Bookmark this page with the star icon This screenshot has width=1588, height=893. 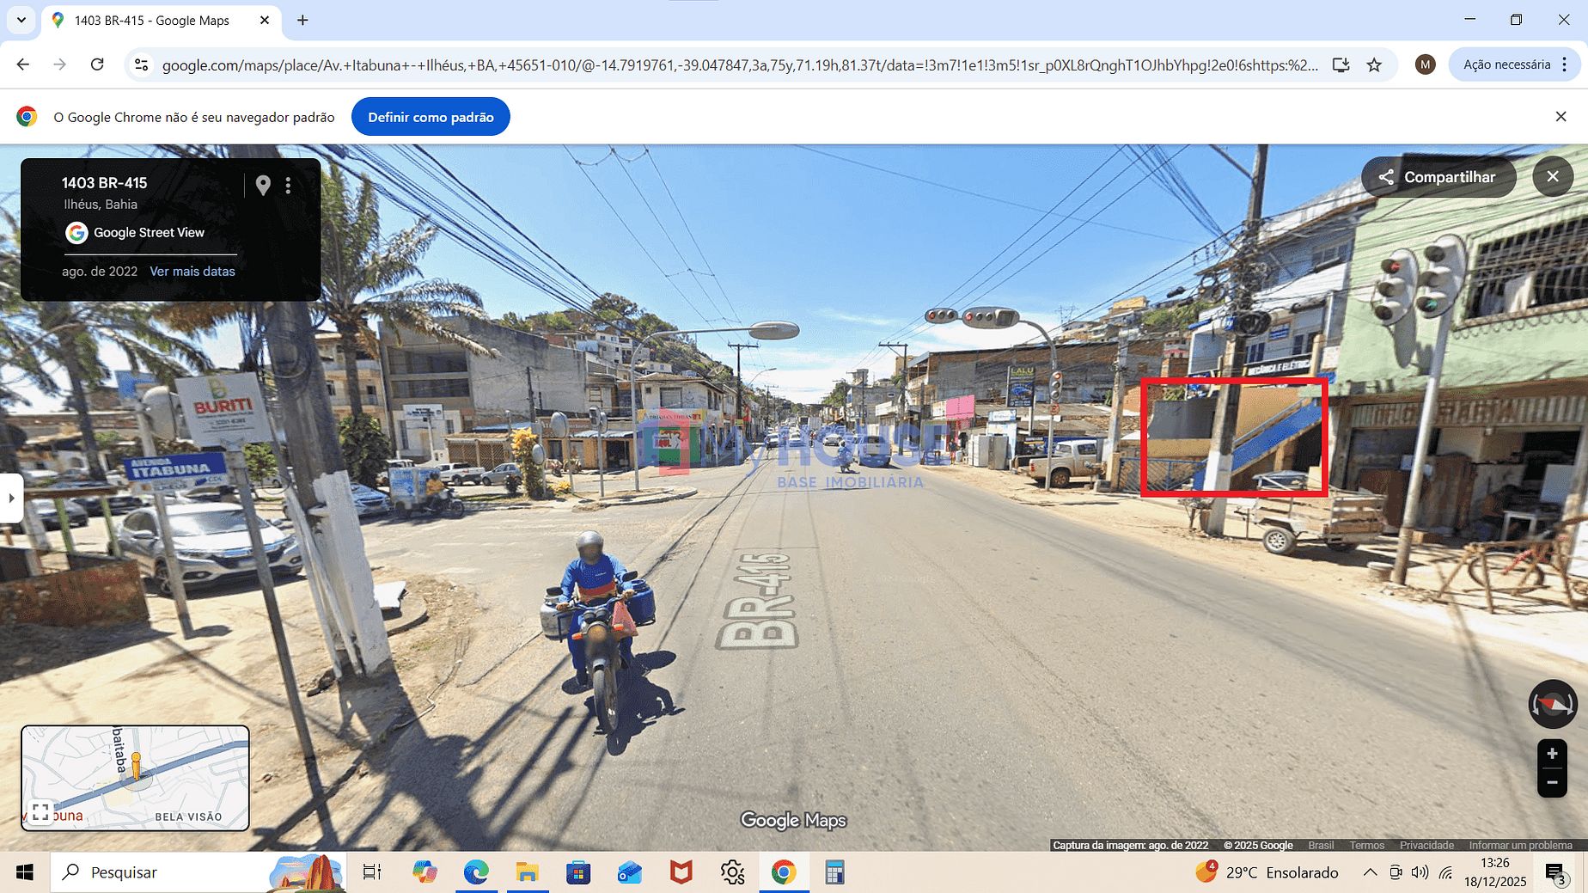pos(1374,64)
